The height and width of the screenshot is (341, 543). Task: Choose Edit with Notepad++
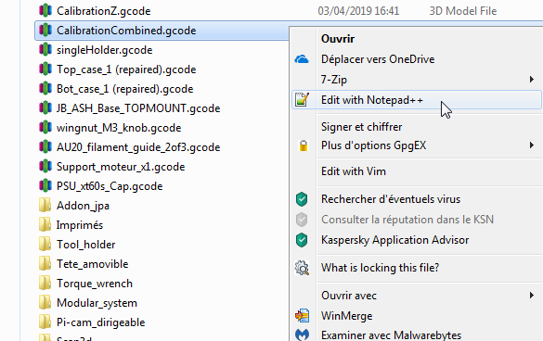[372, 100]
